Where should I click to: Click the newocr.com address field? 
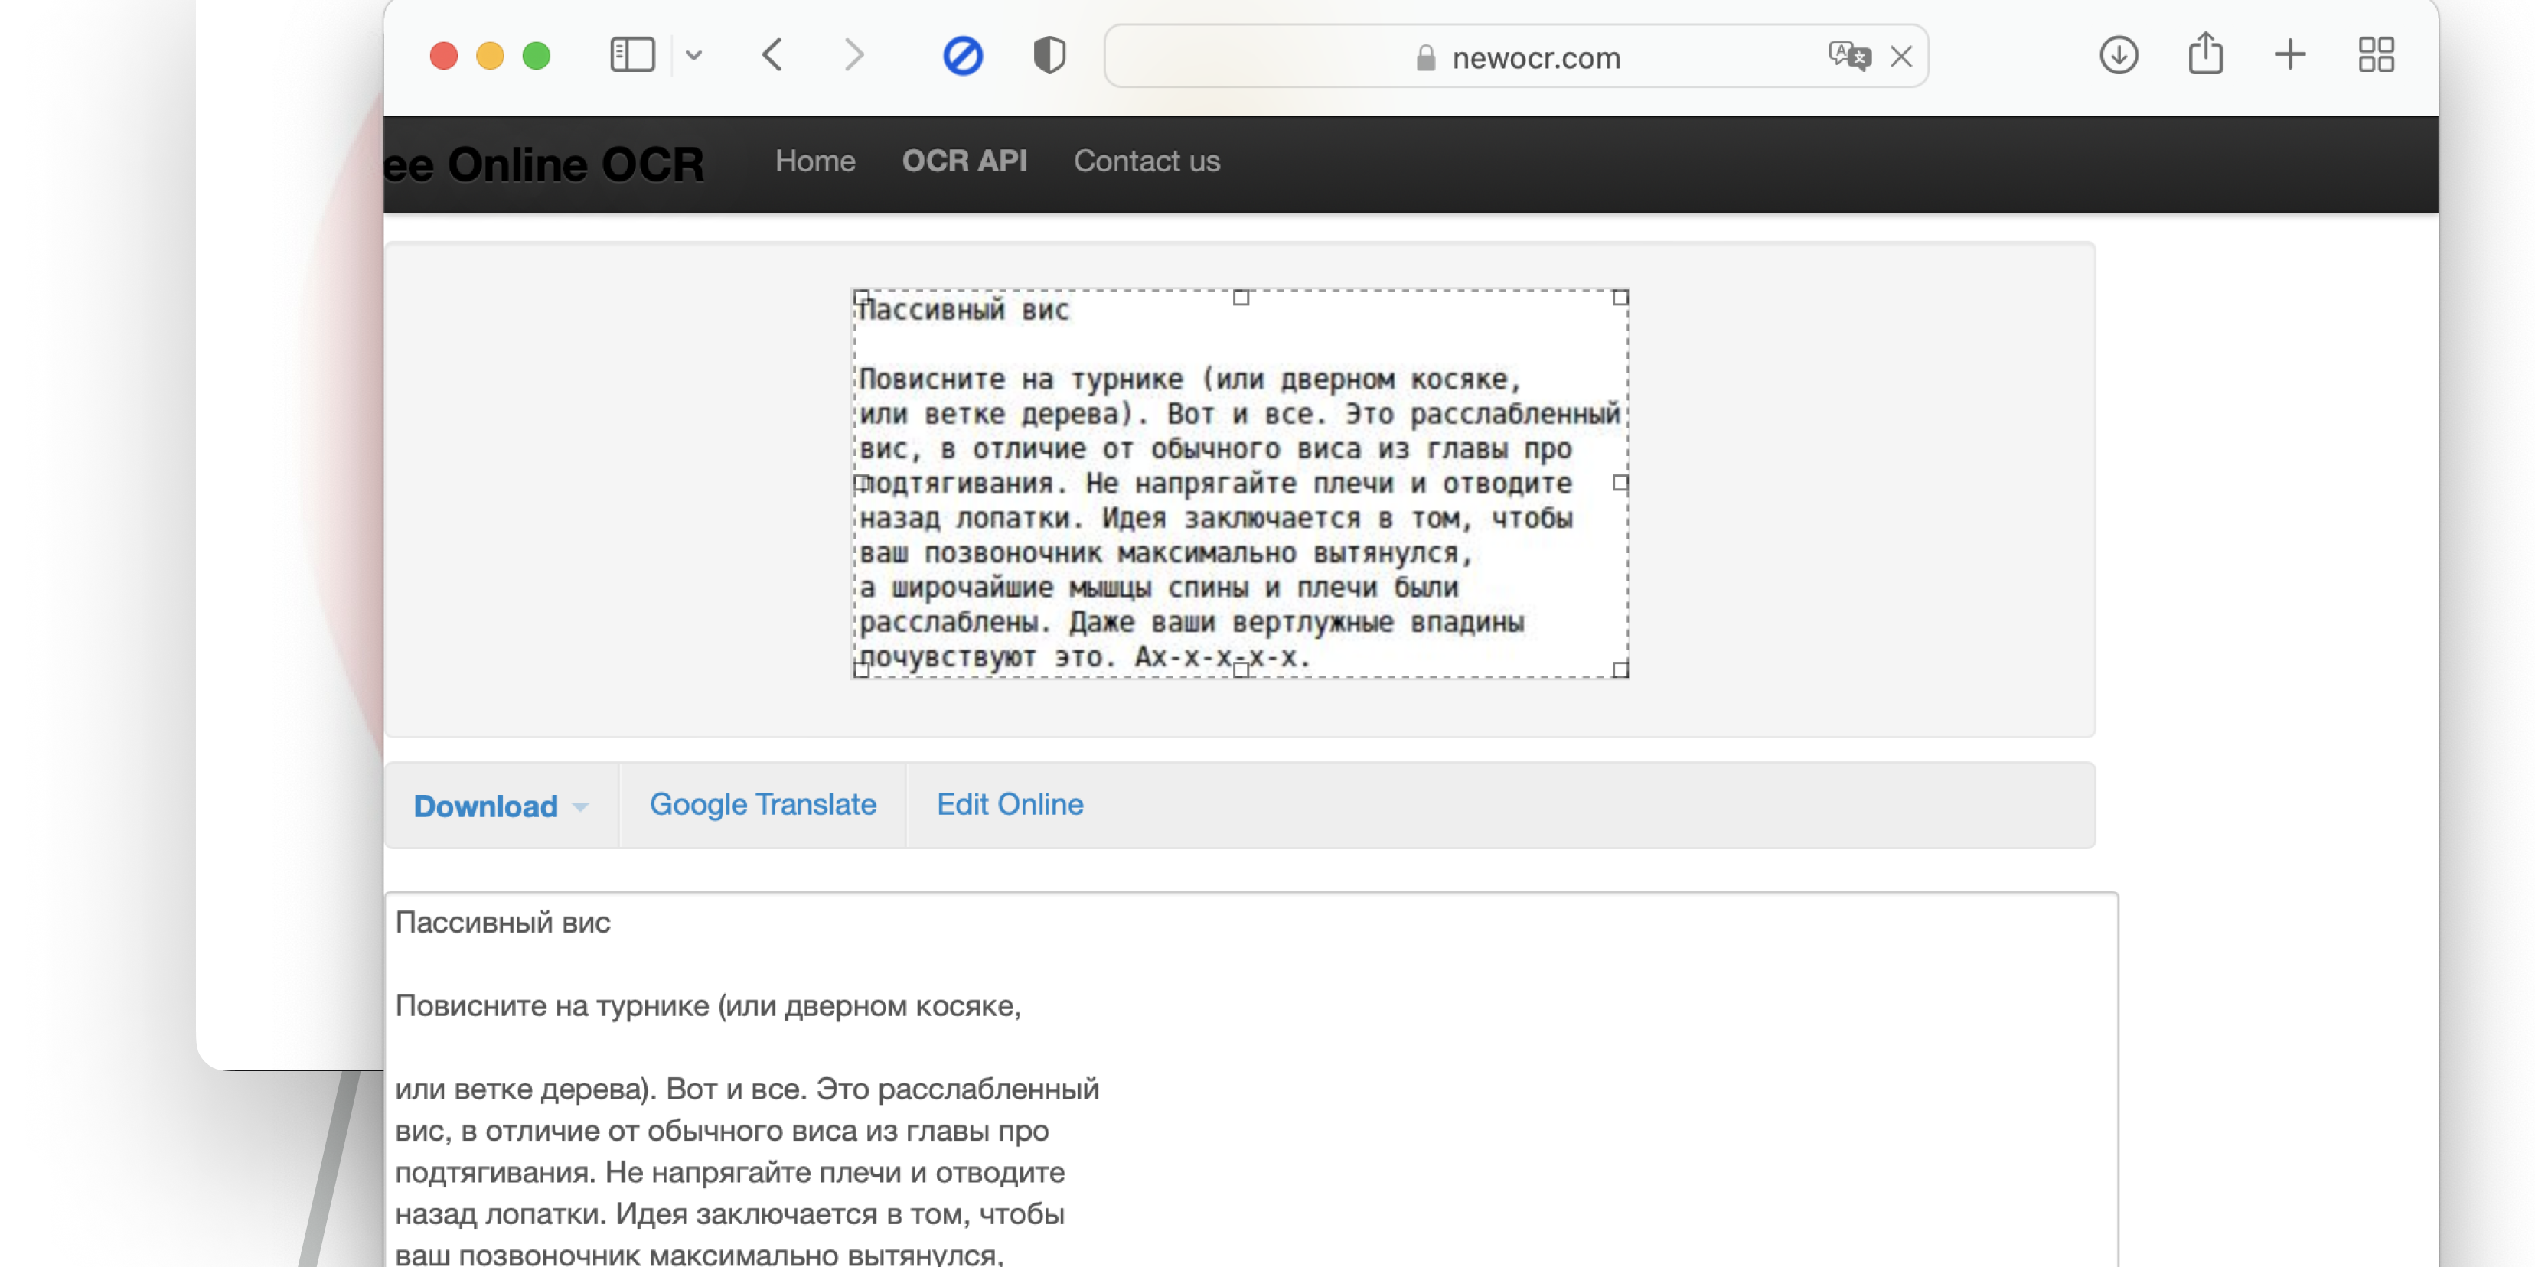click(x=1535, y=58)
